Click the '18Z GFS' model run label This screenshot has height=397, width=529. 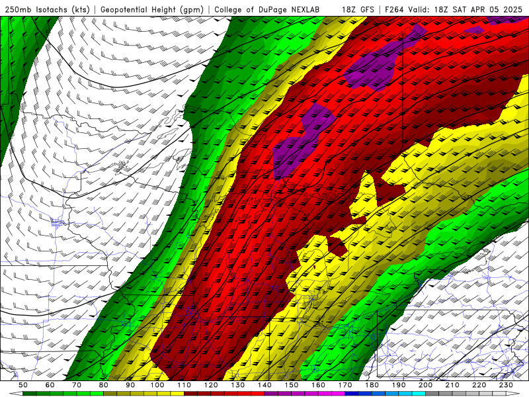358,9
